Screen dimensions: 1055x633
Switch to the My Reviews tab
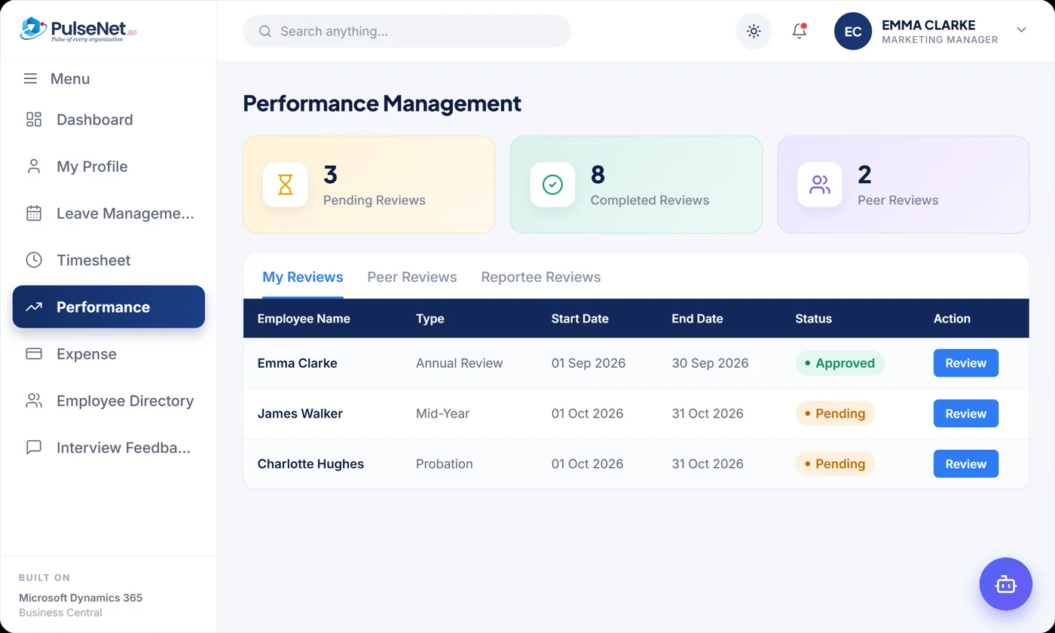tap(303, 277)
